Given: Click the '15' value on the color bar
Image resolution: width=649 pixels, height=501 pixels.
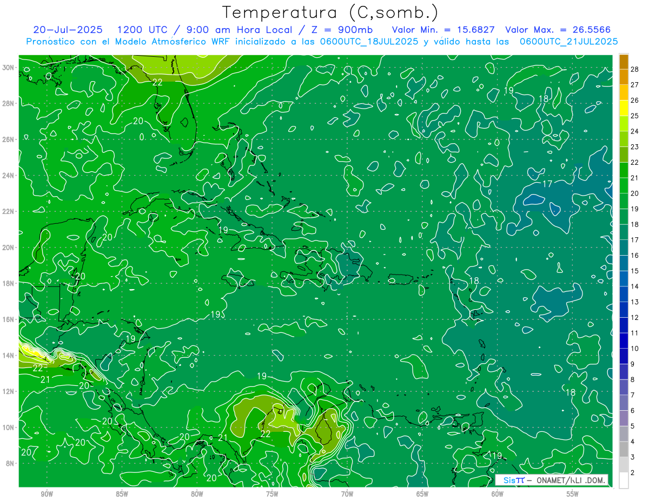Looking at the screenshot, I should [x=635, y=271].
